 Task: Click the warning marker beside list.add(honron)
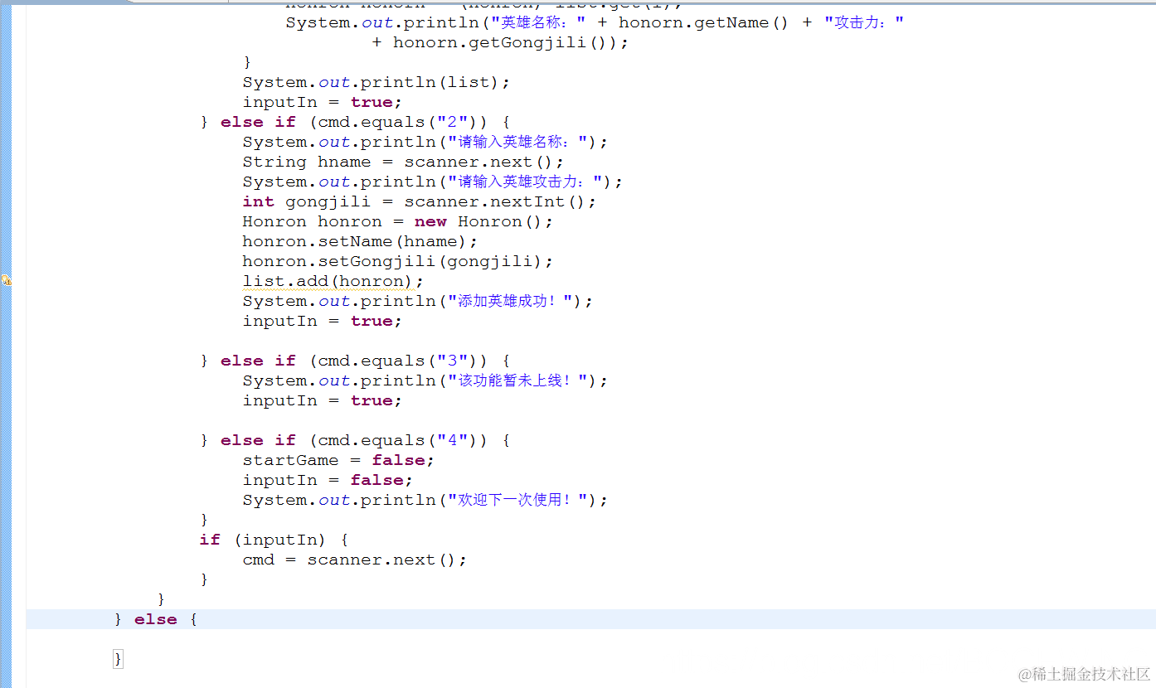pyautogui.click(x=6, y=281)
